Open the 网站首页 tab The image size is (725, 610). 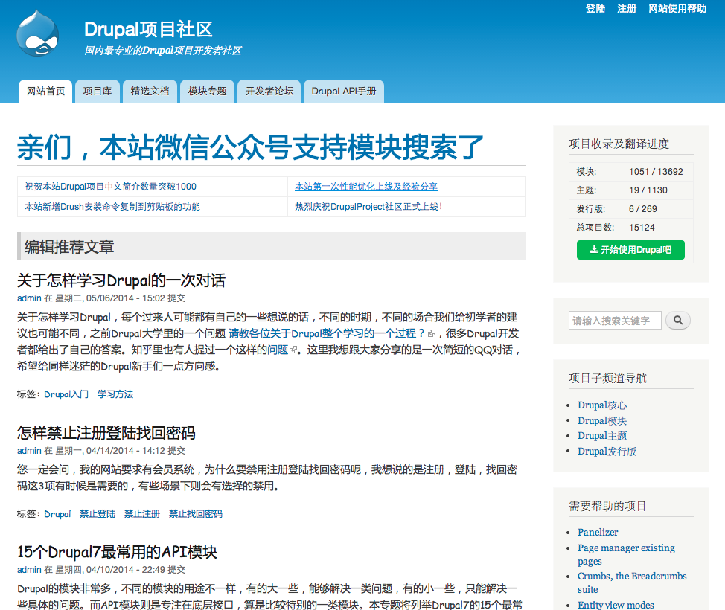45,91
